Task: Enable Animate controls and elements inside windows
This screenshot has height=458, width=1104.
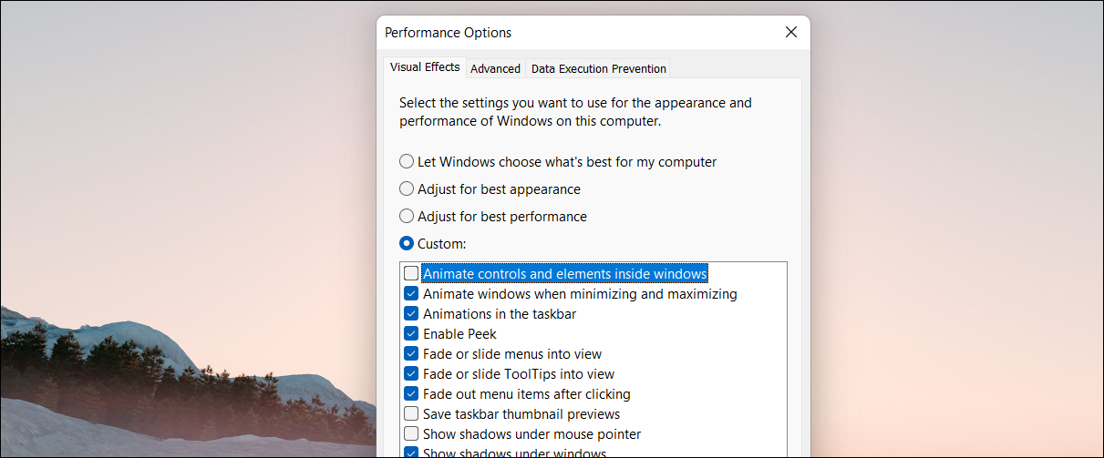Action: click(x=412, y=274)
